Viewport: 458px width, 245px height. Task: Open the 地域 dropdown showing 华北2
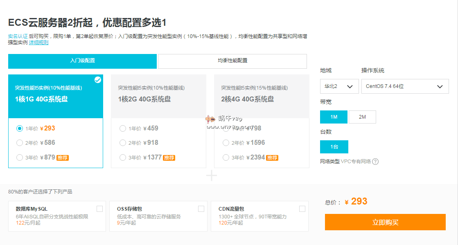(x=339, y=86)
